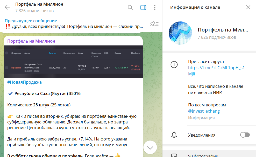Close the channel information panel
This screenshot has height=157, width=256.
pyautogui.click(x=248, y=7)
